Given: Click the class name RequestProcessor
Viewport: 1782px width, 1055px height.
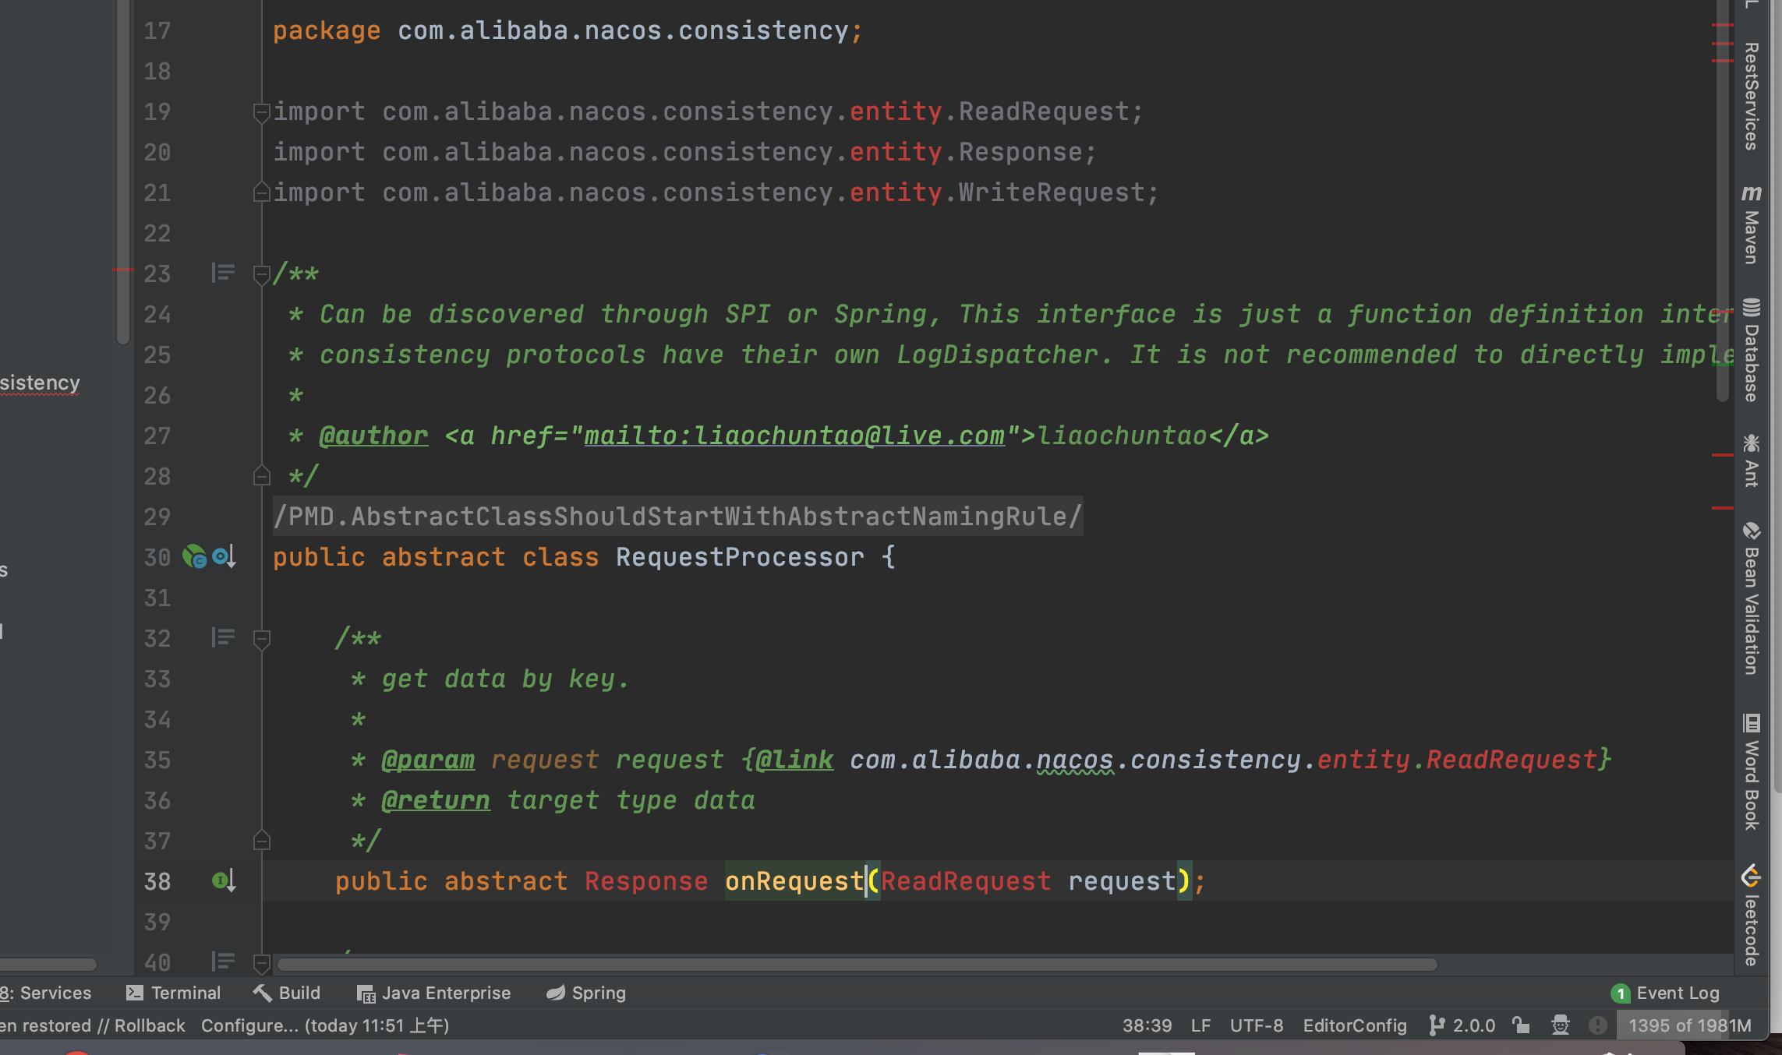Looking at the screenshot, I should [740, 556].
